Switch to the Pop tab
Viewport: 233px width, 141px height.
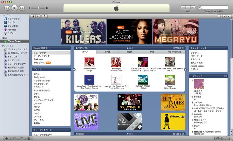pyautogui.click(x=152, y=52)
